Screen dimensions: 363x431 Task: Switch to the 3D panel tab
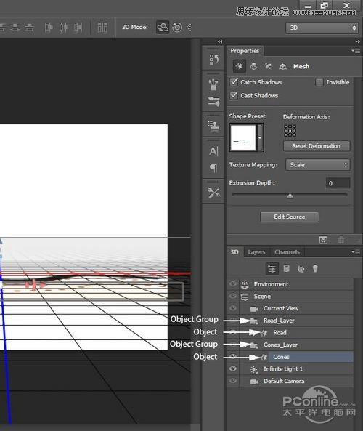point(234,252)
